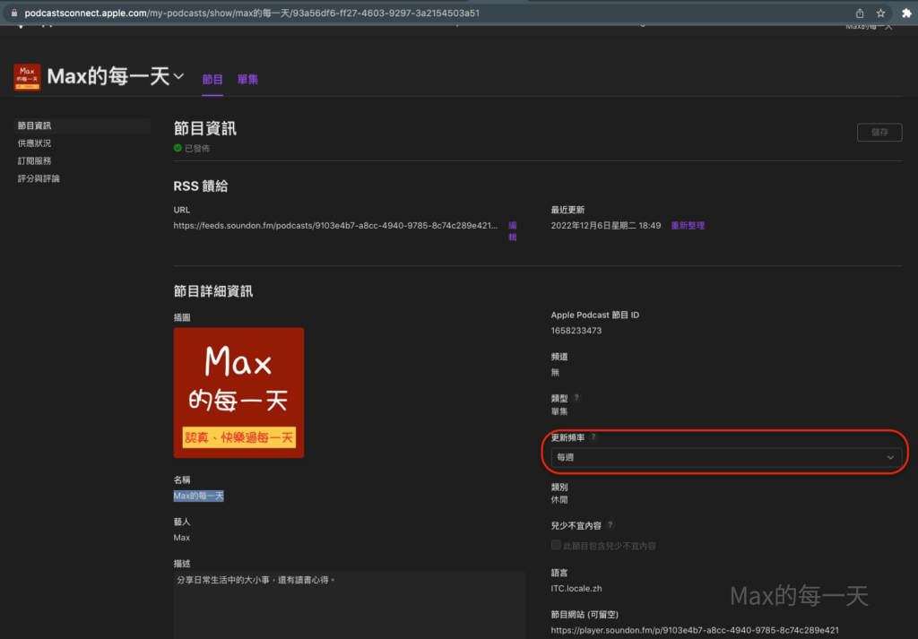Open the browser extensions puzzle icon
Viewport: 918px width, 639px height.
tap(904, 13)
